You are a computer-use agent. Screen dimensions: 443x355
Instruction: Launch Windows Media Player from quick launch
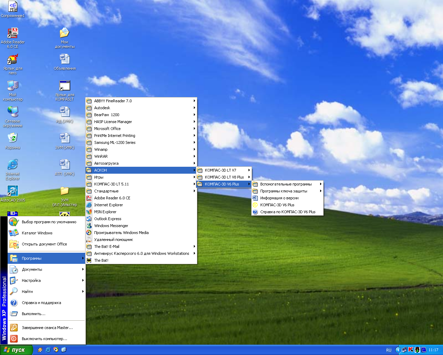click(x=56, y=350)
